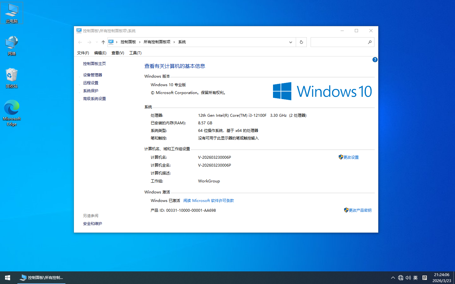Open the 工具 menu
Image resolution: width=455 pixels, height=284 pixels.
pos(135,53)
